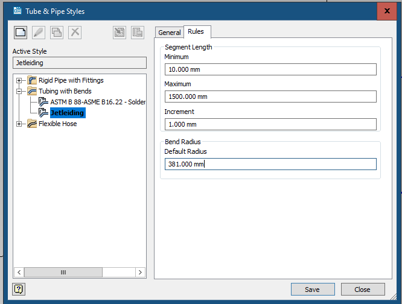
Task: Select Tubing with Bends in tree
Action: pyautogui.click(x=65, y=91)
